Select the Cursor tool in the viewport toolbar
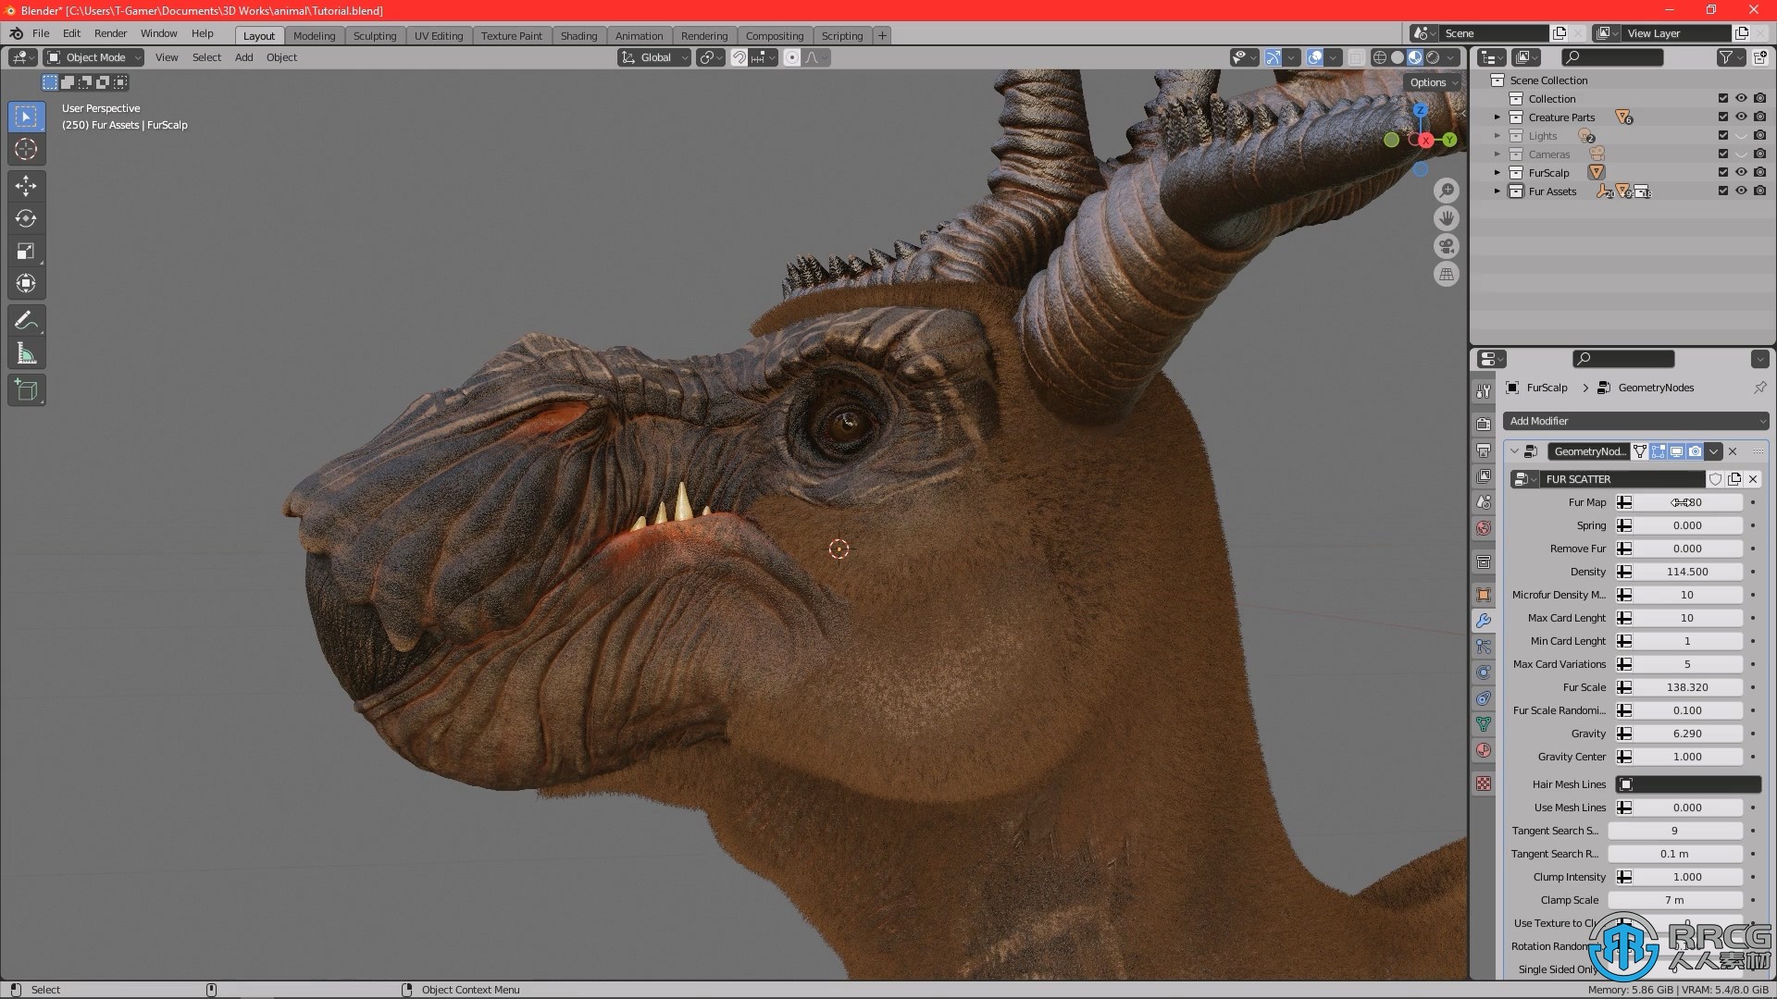This screenshot has height=999, width=1777. click(x=26, y=149)
